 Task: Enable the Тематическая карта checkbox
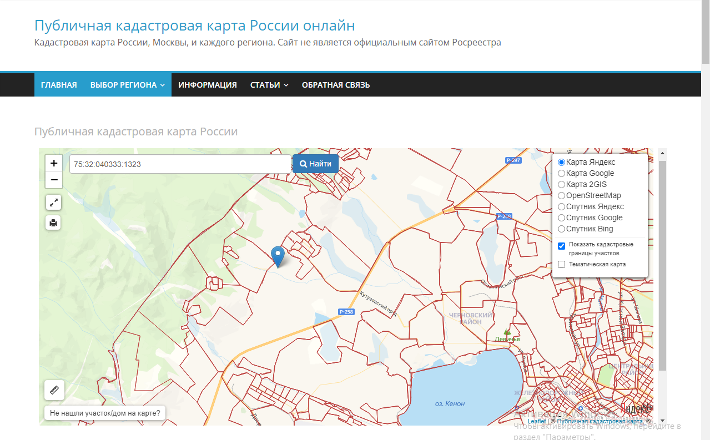click(562, 265)
